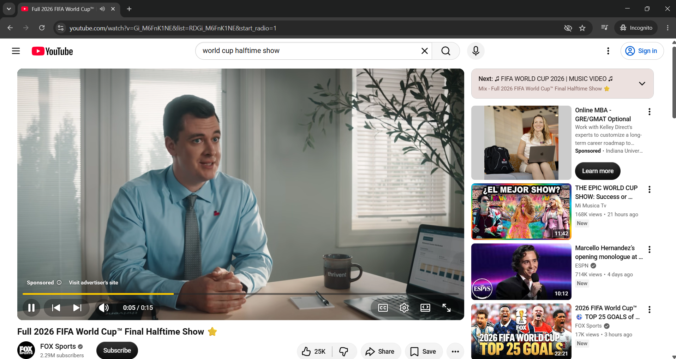This screenshot has width=676, height=359.
Task: Go to the YouTube home logo
Action: [x=52, y=51]
